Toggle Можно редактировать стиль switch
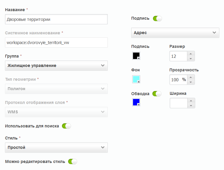The width and height of the screenshot is (224, 170). [x=73, y=161]
